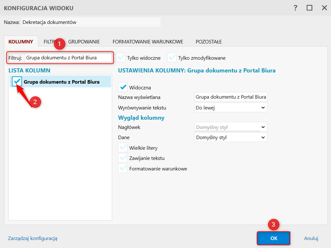The height and width of the screenshot is (248, 331).
Task: Enable Wielkie litery option
Action: pos(123,148)
